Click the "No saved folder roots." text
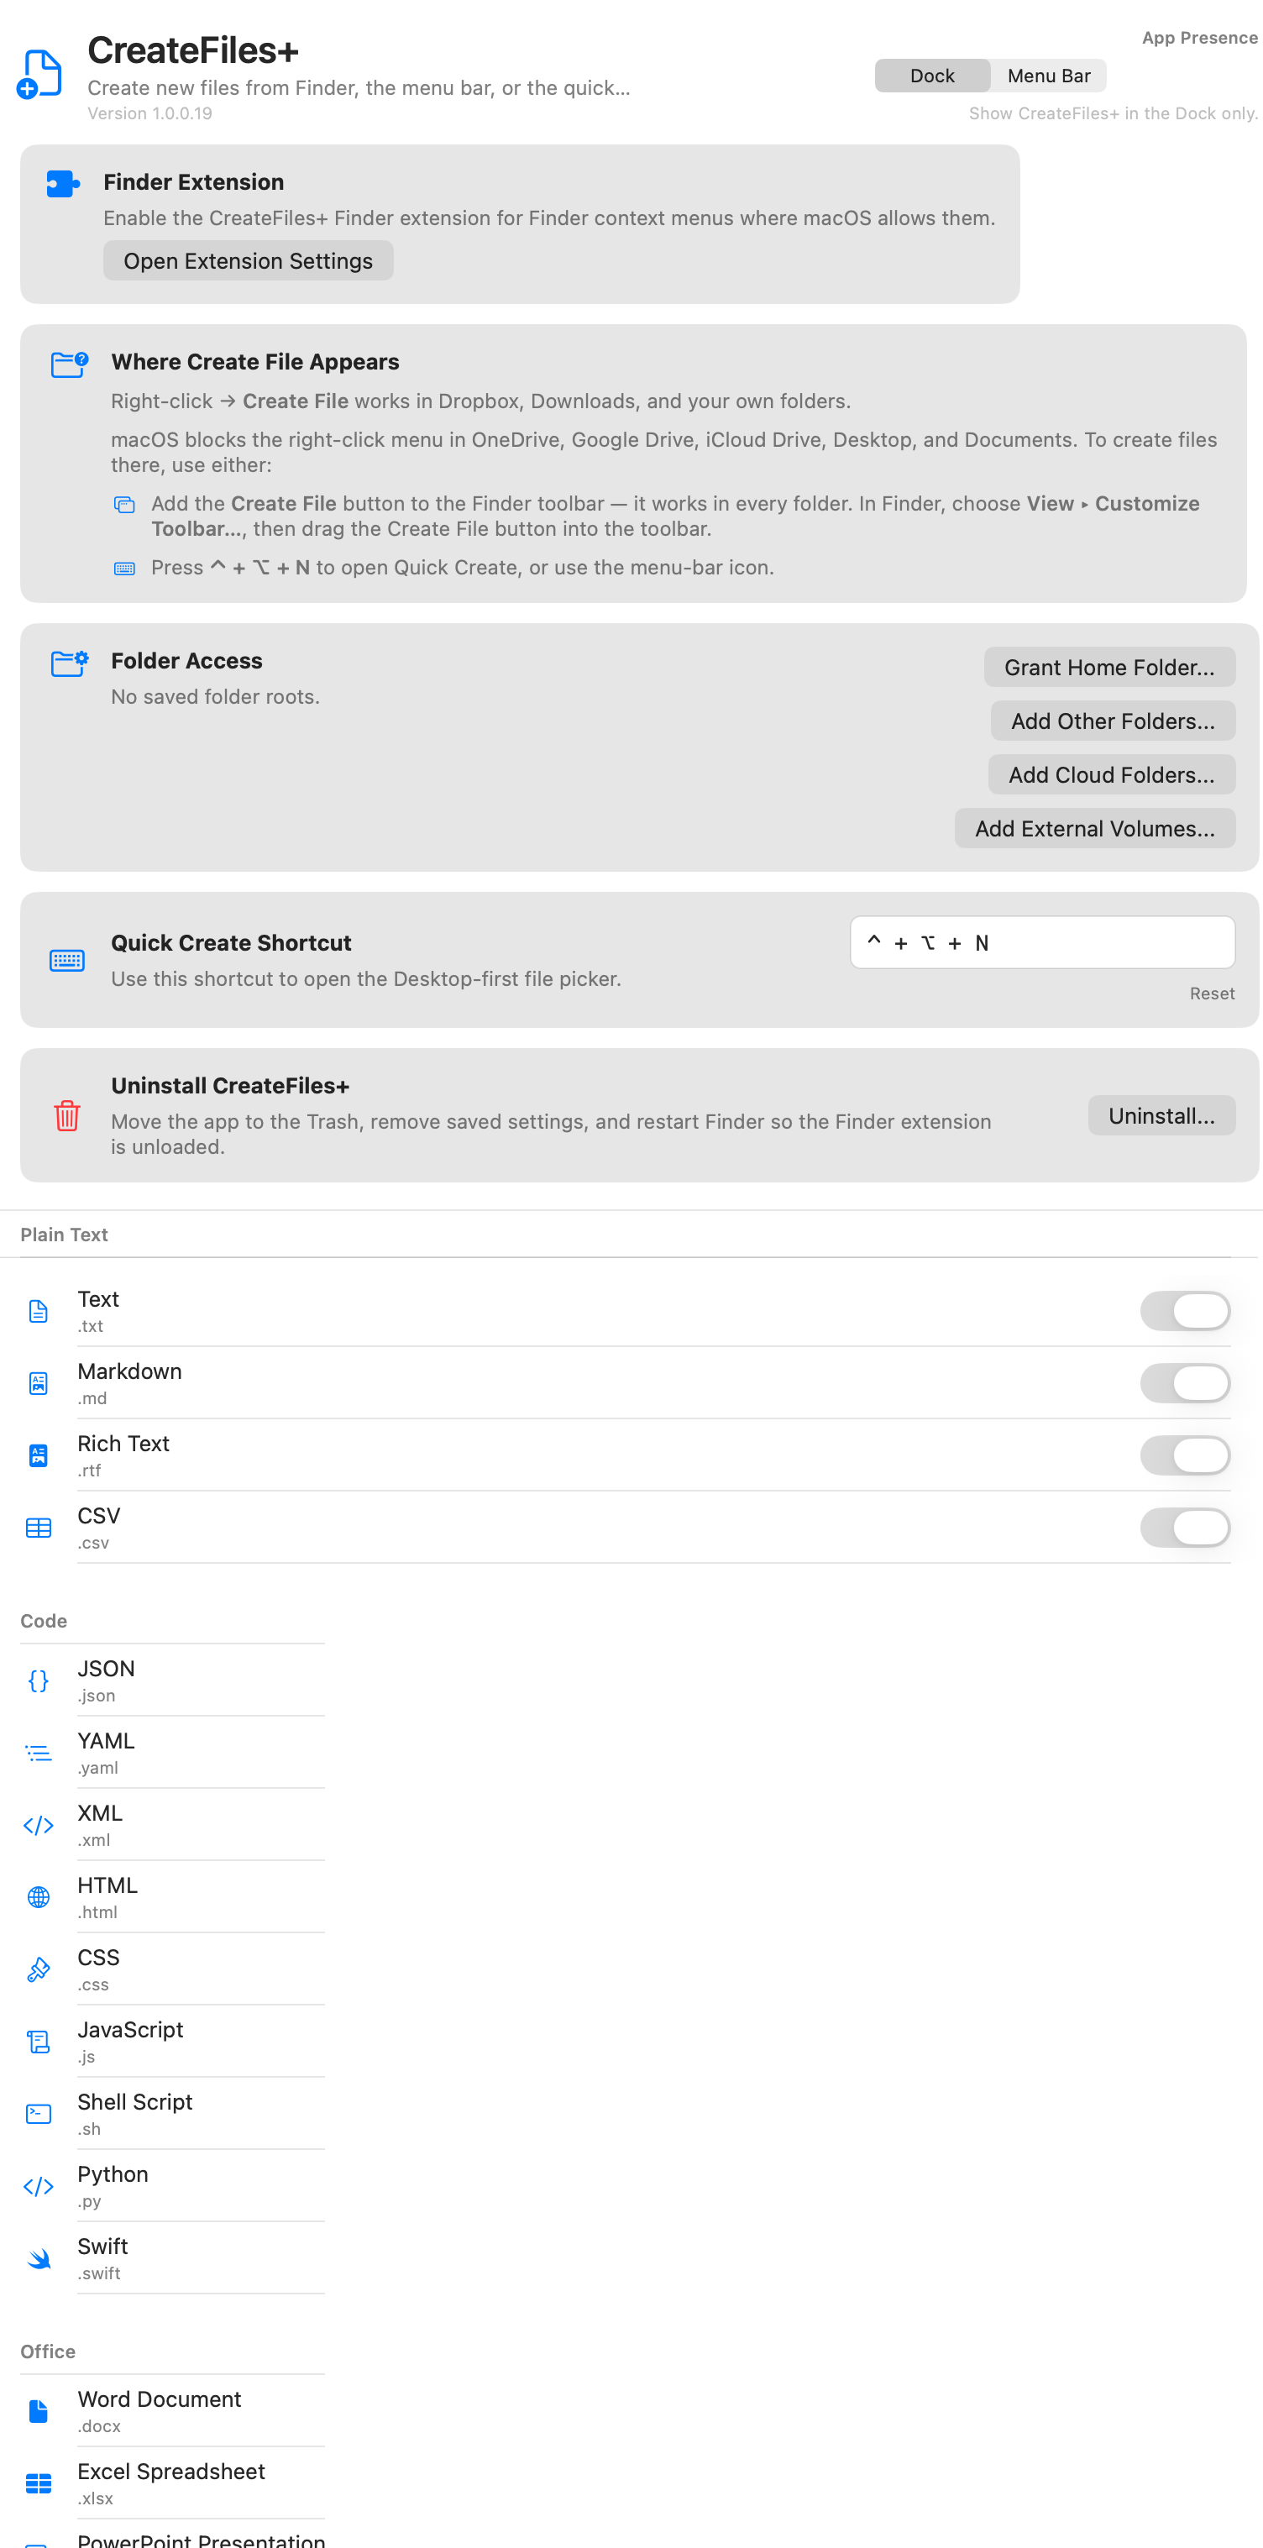Image resolution: width=1263 pixels, height=2548 pixels. (215, 696)
